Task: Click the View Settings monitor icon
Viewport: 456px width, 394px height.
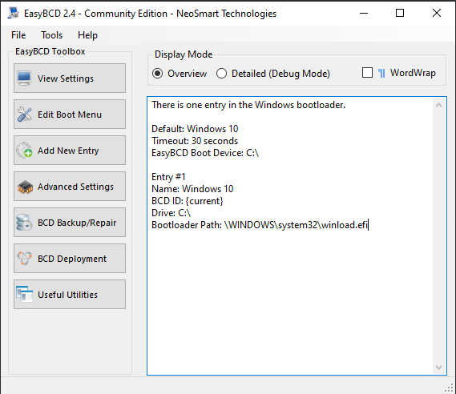Action: click(x=24, y=78)
